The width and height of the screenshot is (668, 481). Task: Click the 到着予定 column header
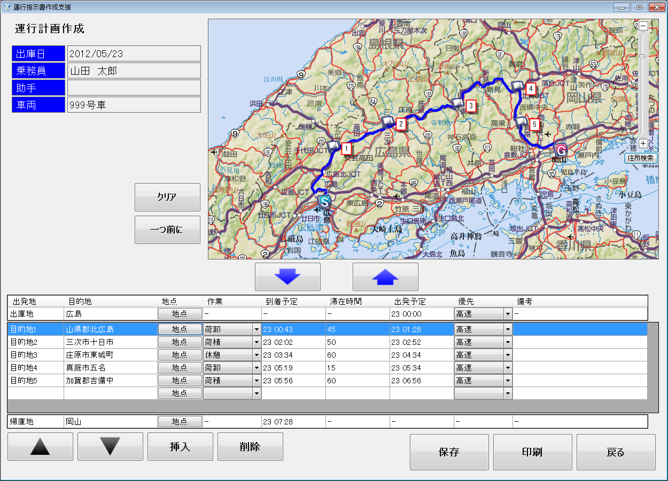point(293,302)
